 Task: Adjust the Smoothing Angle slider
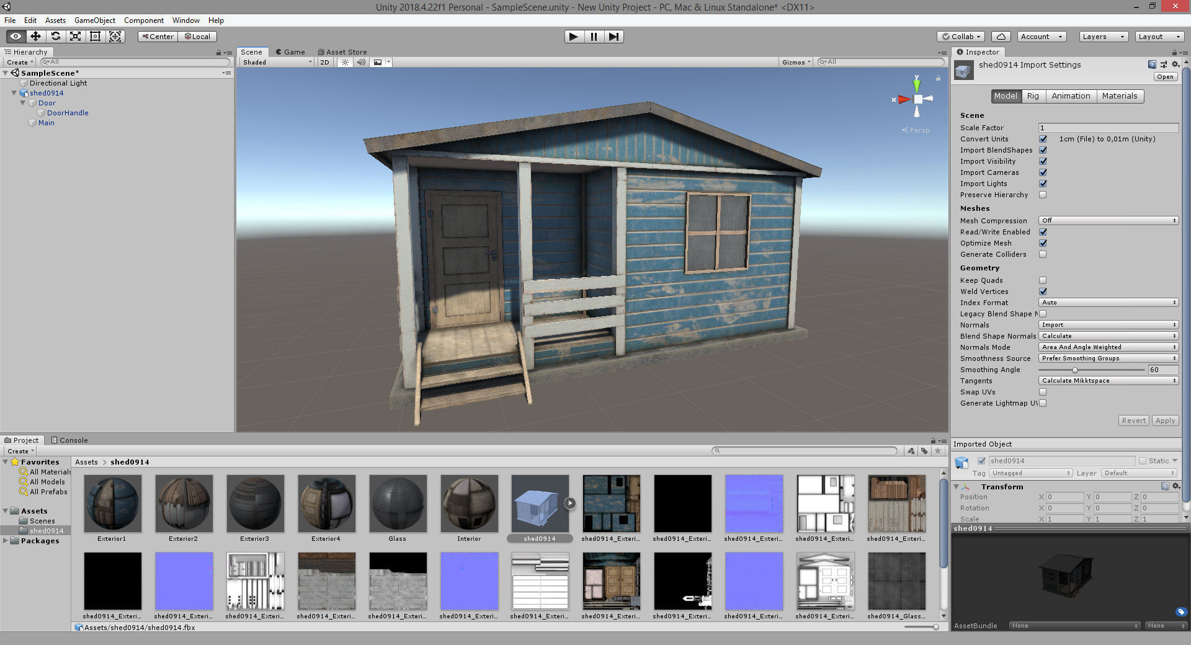coord(1075,370)
